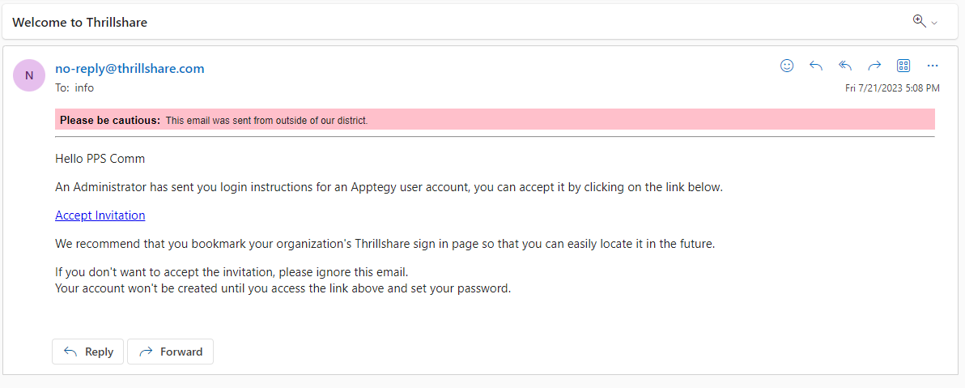
Task: Select the 'Welcome to Thrillshare' subject heading
Action: pos(80,23)
